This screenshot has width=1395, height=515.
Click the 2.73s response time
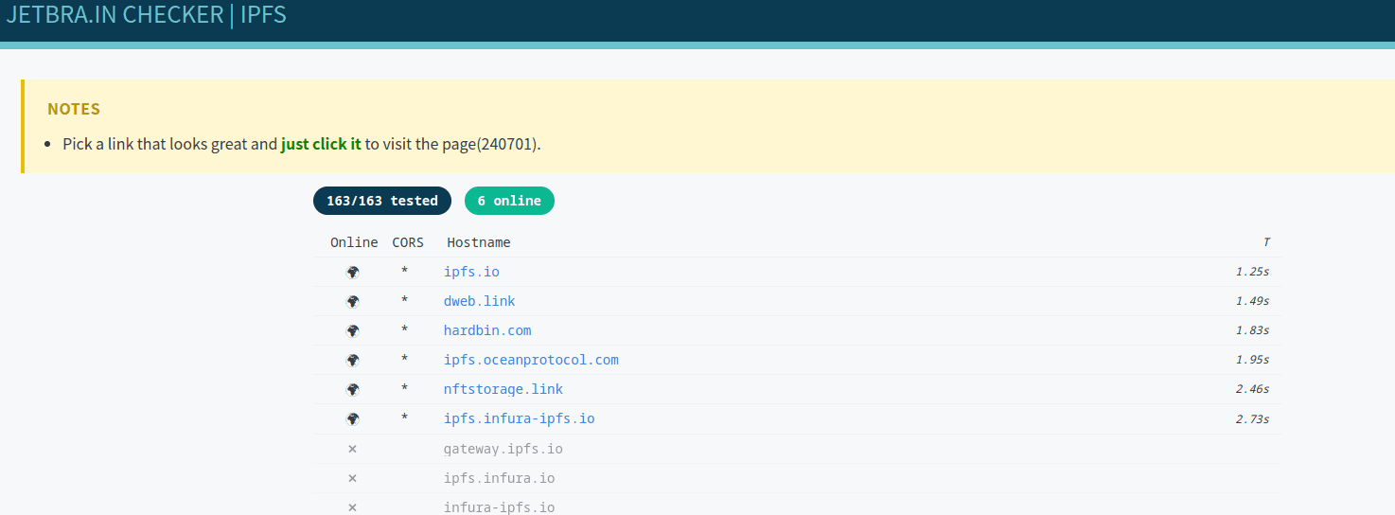[x=1252, y=418]
